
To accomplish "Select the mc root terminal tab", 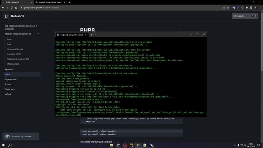I will click(x=72, y=35).
